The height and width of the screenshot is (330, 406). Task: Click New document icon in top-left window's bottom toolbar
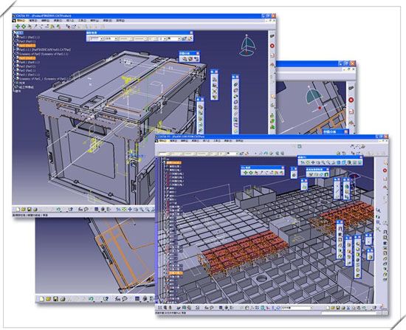pos(18,209)
